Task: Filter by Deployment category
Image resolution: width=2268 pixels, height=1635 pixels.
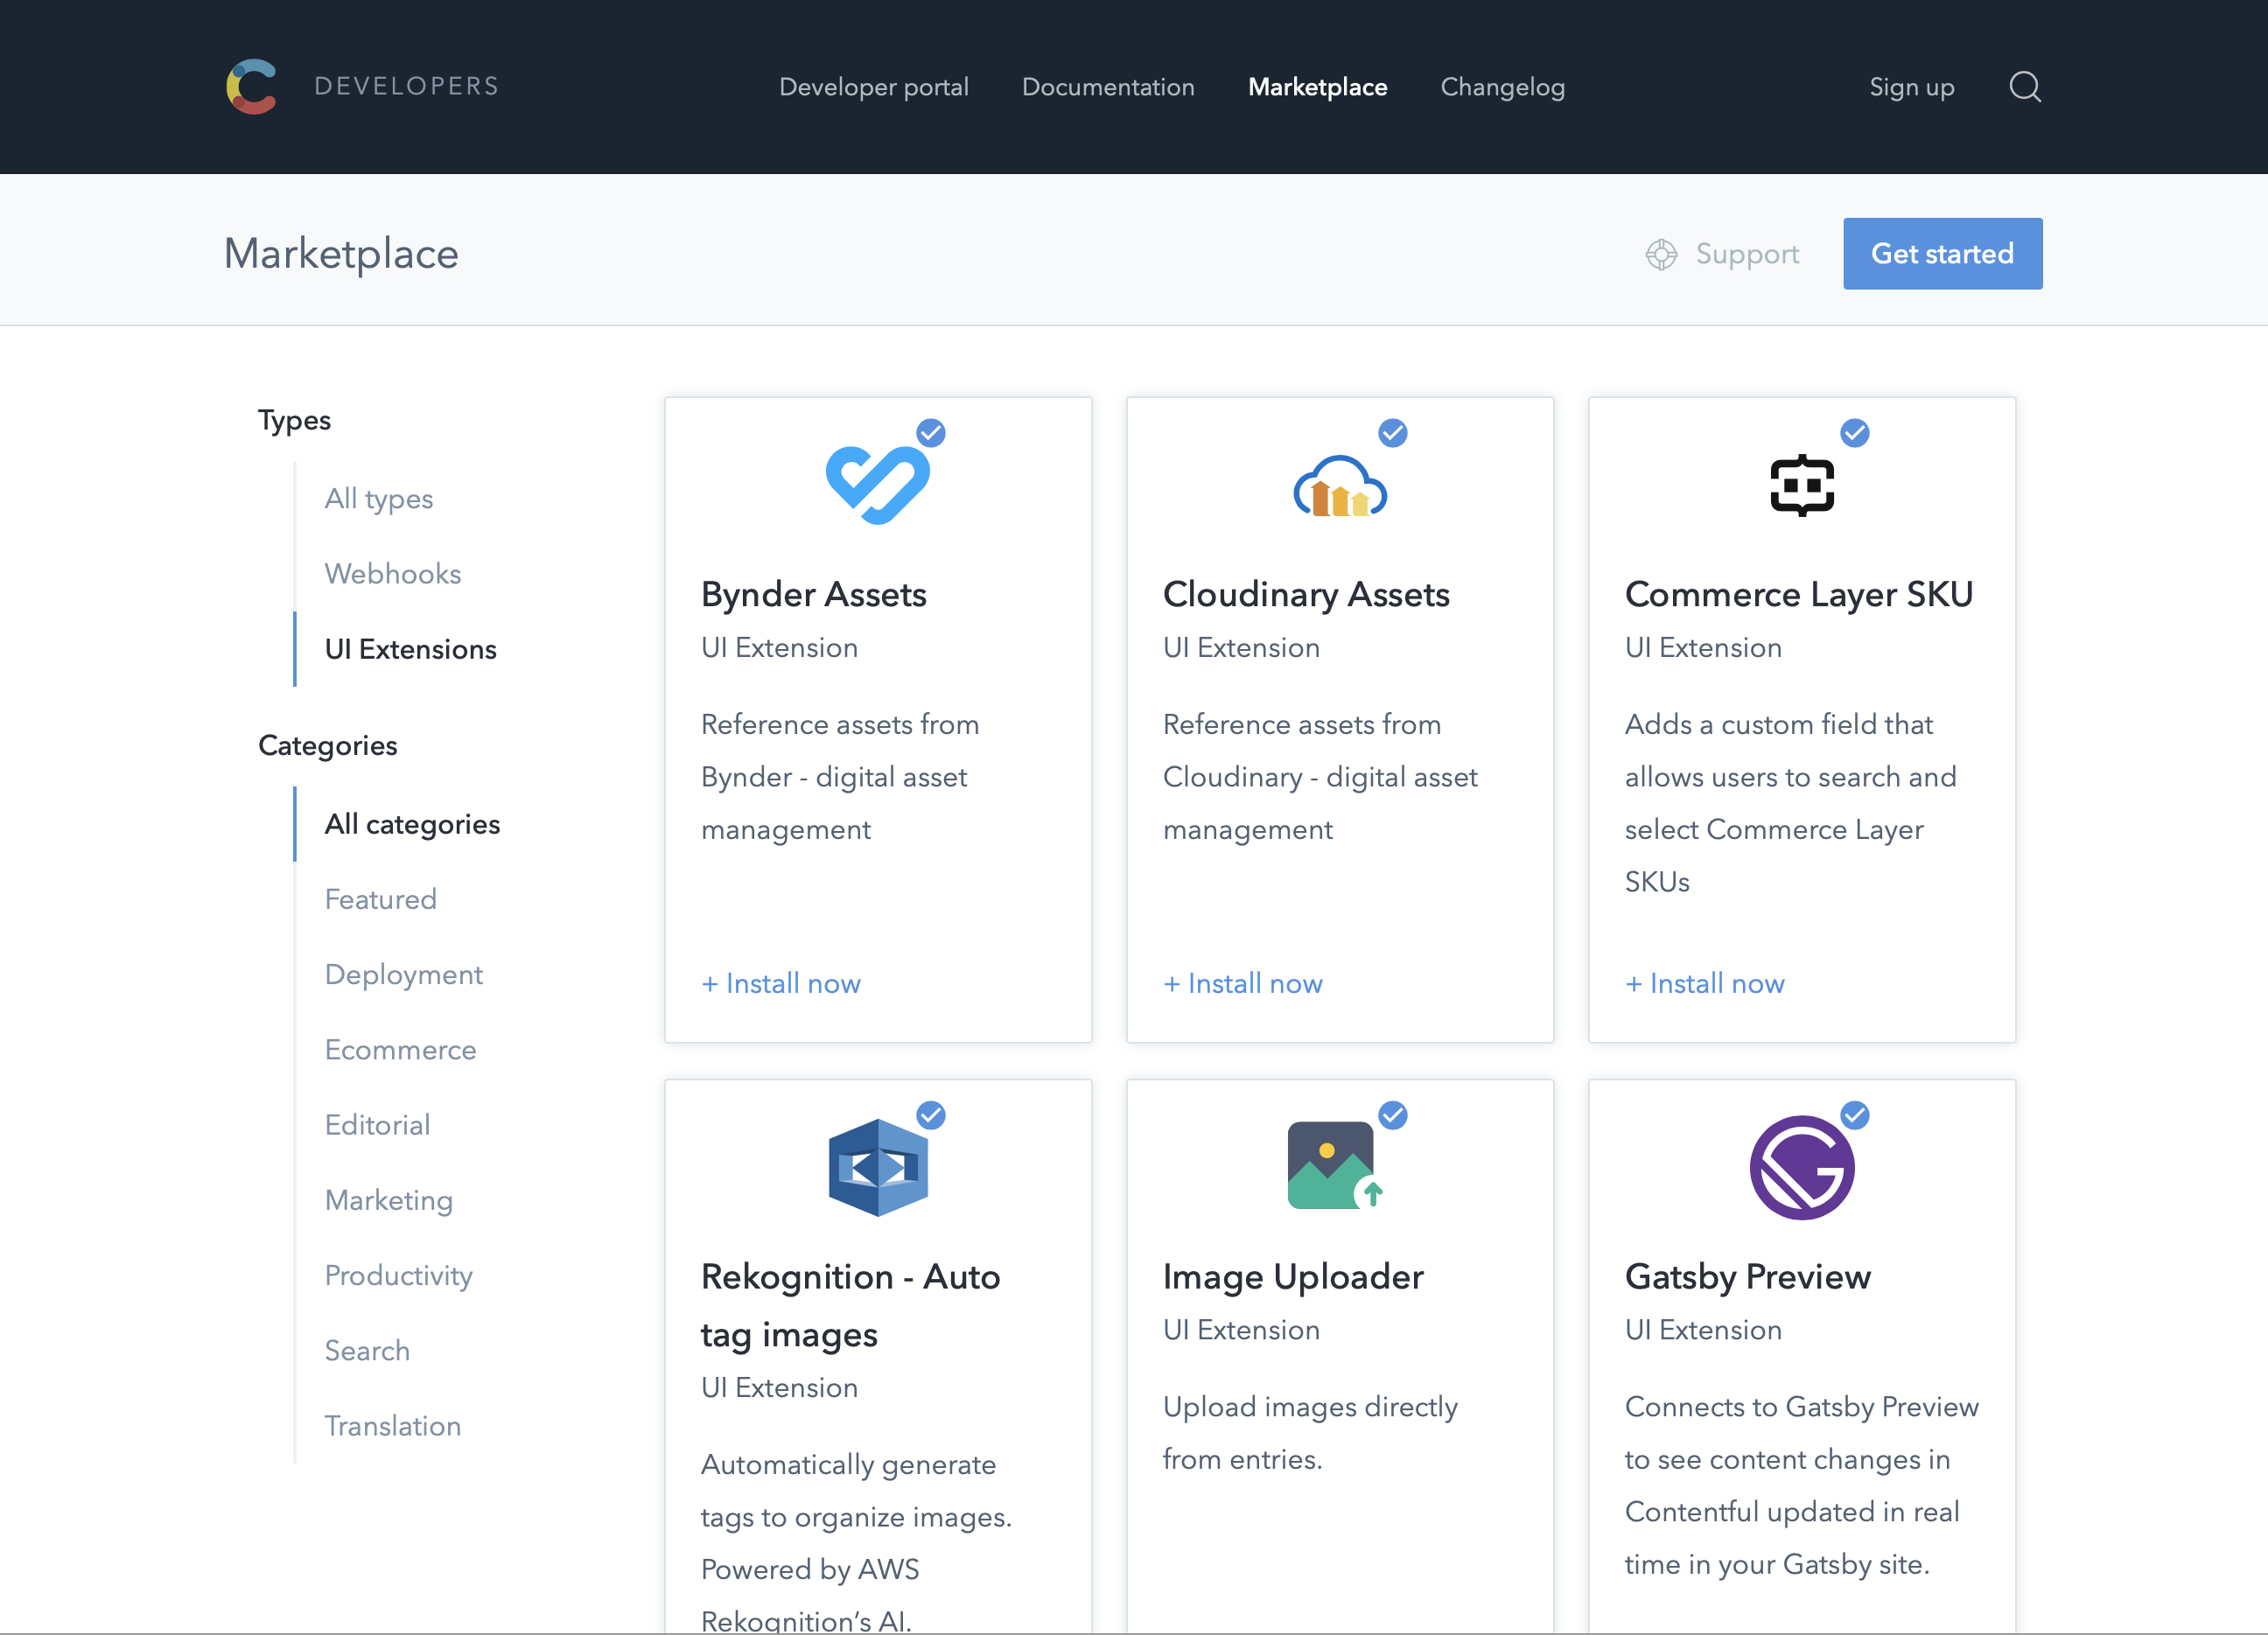Action: [x=404, y=975]
